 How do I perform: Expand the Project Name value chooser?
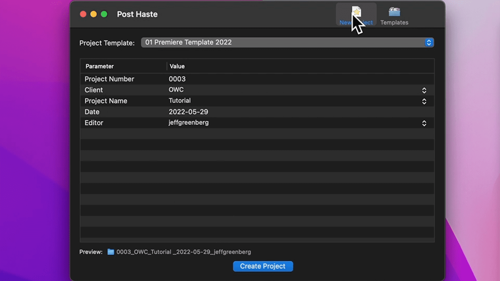coord(424,101)
